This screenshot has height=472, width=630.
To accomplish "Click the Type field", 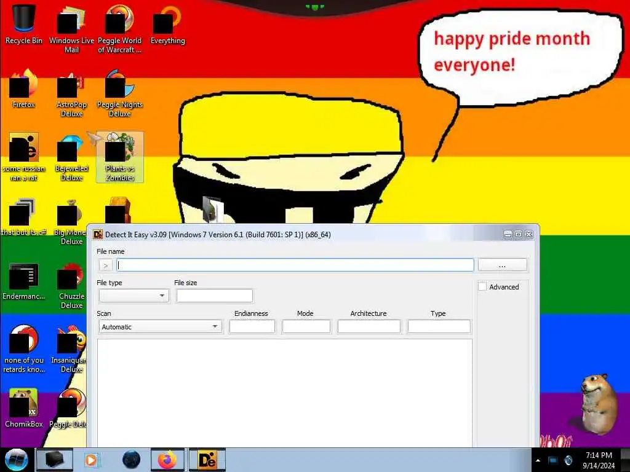I will pyautogui.click(x=439, y=327).
